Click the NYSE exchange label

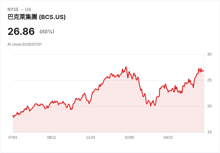pos(13,10)
